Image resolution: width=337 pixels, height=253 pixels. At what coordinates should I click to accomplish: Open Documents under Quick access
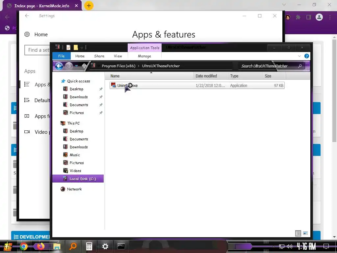coord(79,105)
